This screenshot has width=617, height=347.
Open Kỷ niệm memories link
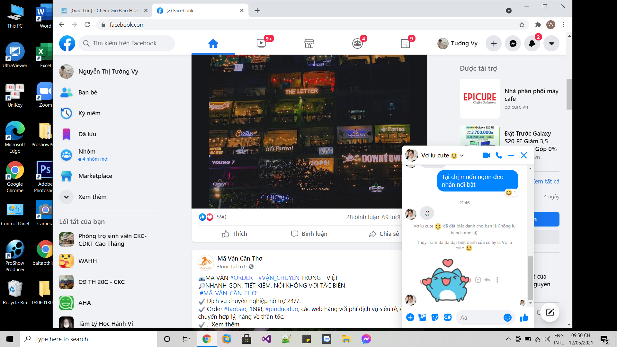tap(89, 113)
